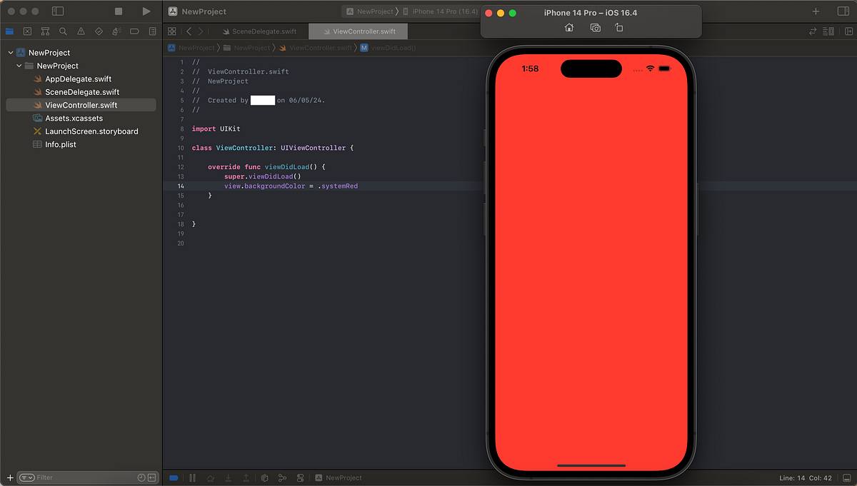This screenshot has height=486, width=857.
Task: Pause execution with the debug bar pause control
Action: [x=193, y=477]
